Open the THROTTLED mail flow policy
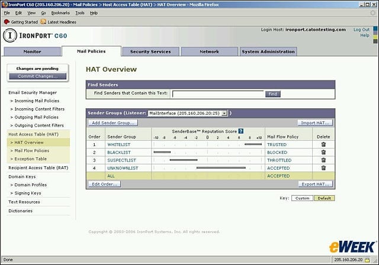The width and height of the screenshot is (379, 265). (279, 160)
